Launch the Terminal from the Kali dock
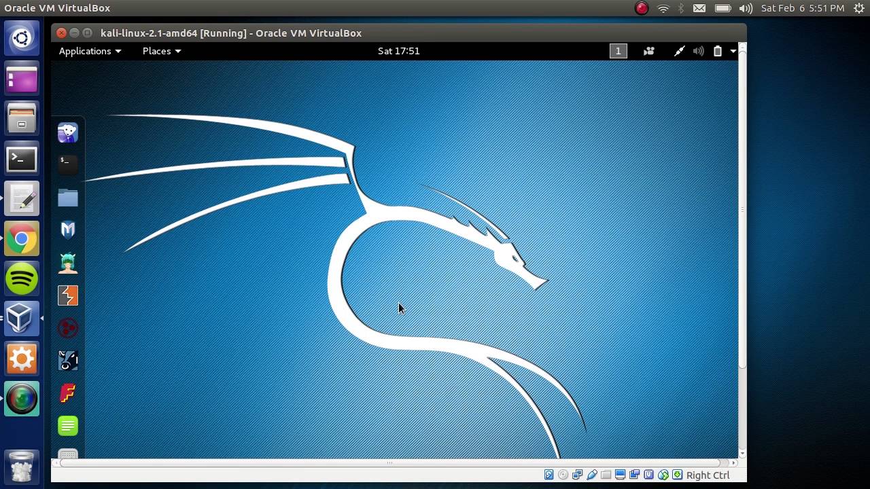This screenshot has height=489, width=870. coord(68,164)
